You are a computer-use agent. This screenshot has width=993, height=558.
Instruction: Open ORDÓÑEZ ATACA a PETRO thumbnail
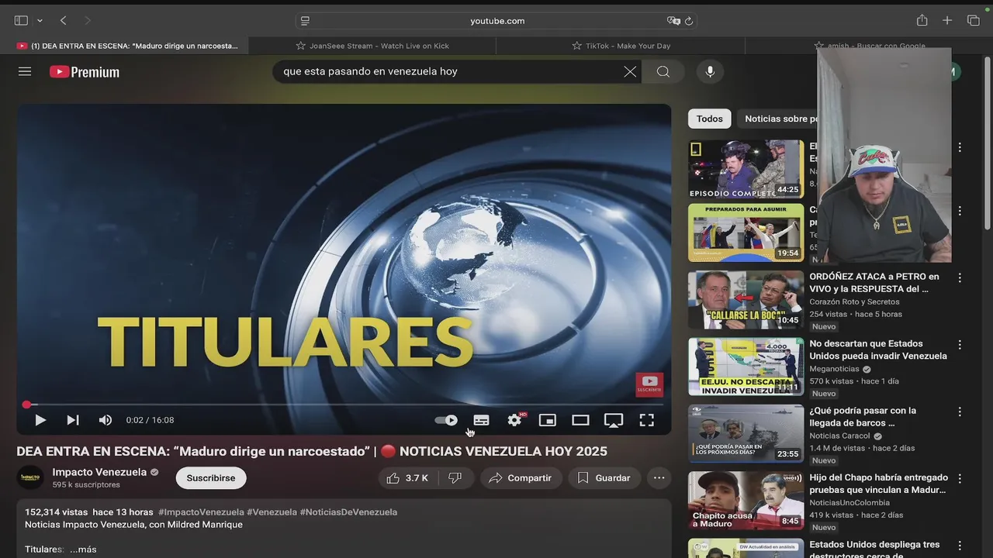(746, 300)
